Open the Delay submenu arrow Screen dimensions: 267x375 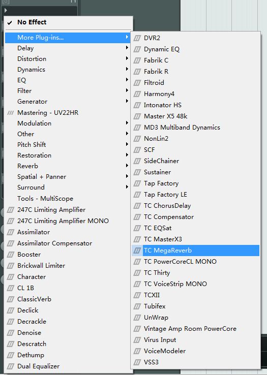pos(127,48)
